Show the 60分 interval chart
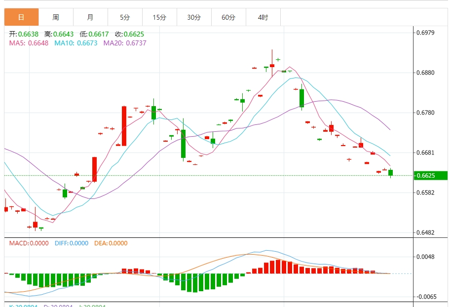The height and width of the screenshot is (307, 452). pos(228,17)
